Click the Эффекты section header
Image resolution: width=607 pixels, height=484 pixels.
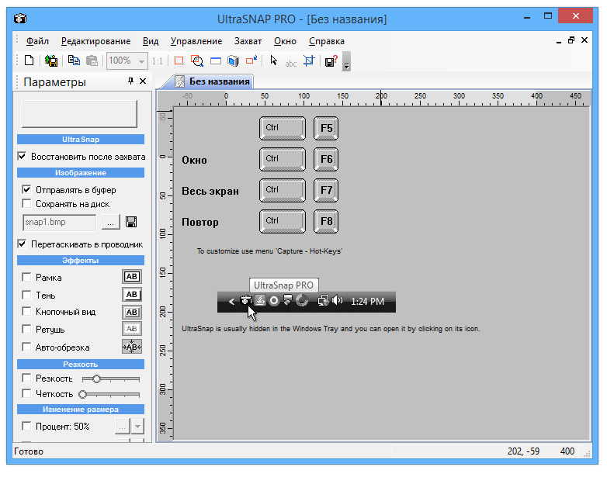[81, 260]
